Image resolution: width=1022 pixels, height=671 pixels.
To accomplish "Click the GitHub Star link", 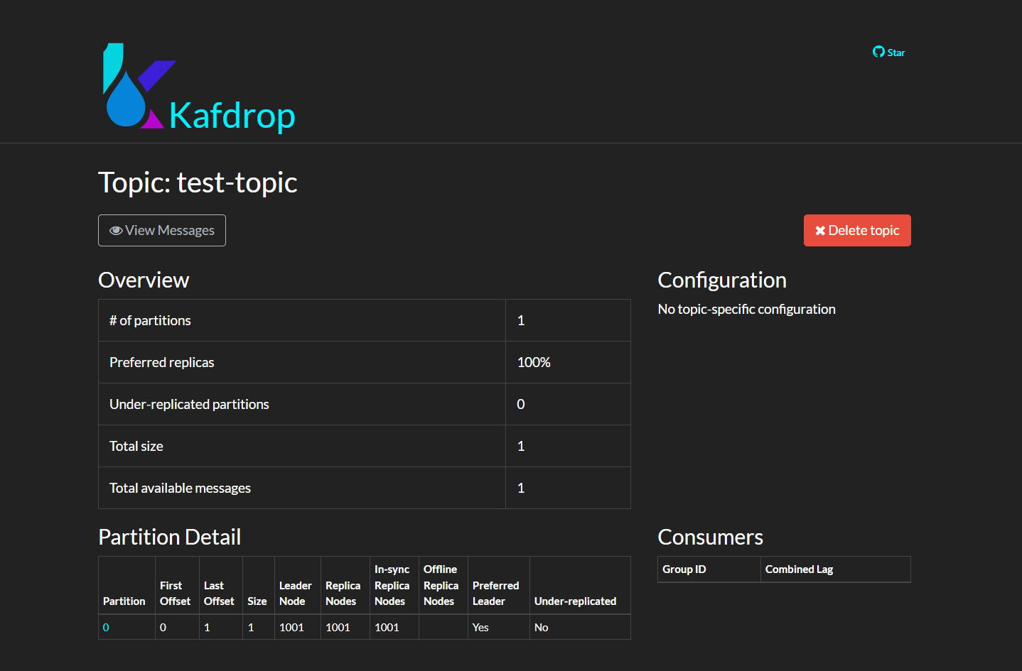I will [888, 52].
